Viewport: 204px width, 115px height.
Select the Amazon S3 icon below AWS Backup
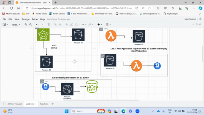[47, 62]
